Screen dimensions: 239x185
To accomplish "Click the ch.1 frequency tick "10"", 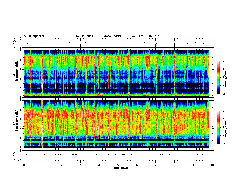I will click(21, 50).
